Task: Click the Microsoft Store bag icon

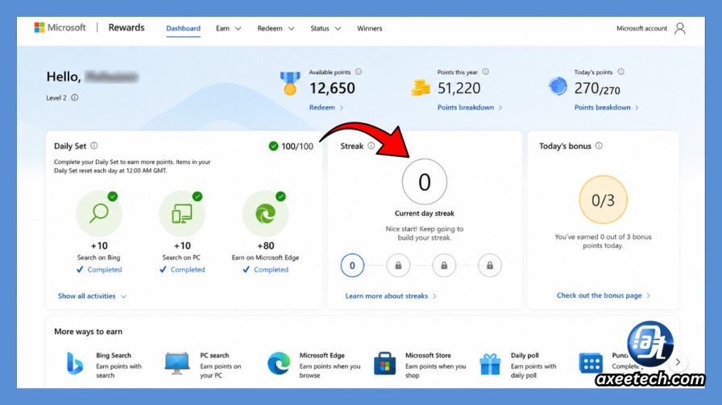Action: pos(384,363)
